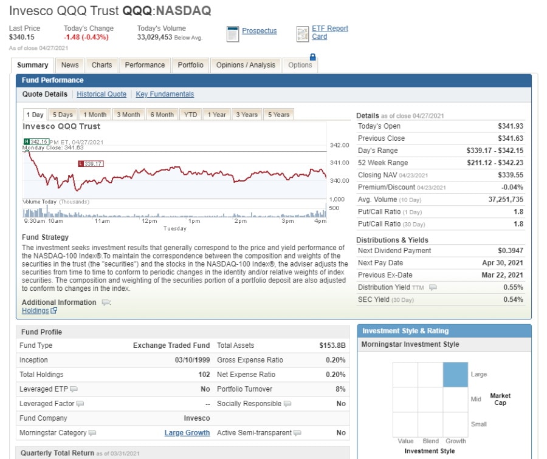This screenshot has width=547, height=459.
Task: Click the Closing NAV value $339.55
Action: click(x=511, y=175)
